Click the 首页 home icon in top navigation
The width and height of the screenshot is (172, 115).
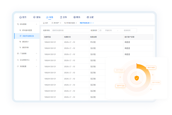20,17
